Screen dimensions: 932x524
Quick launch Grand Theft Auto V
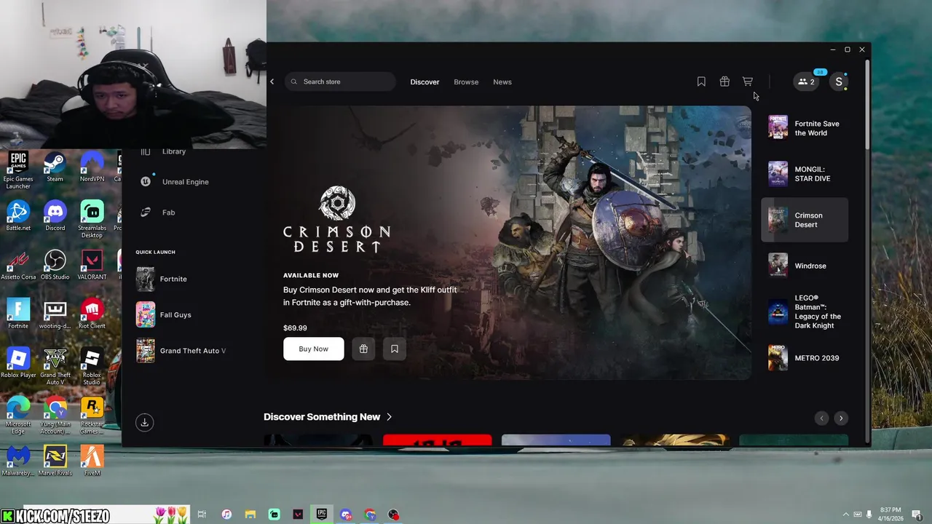point(181,351)
